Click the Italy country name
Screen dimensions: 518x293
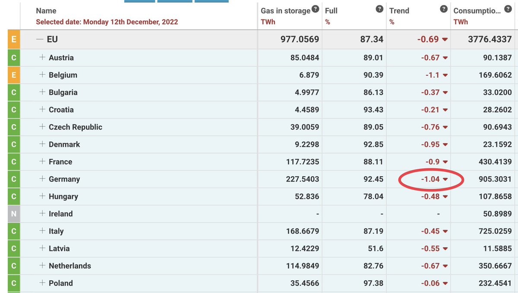tap(56, 231)
